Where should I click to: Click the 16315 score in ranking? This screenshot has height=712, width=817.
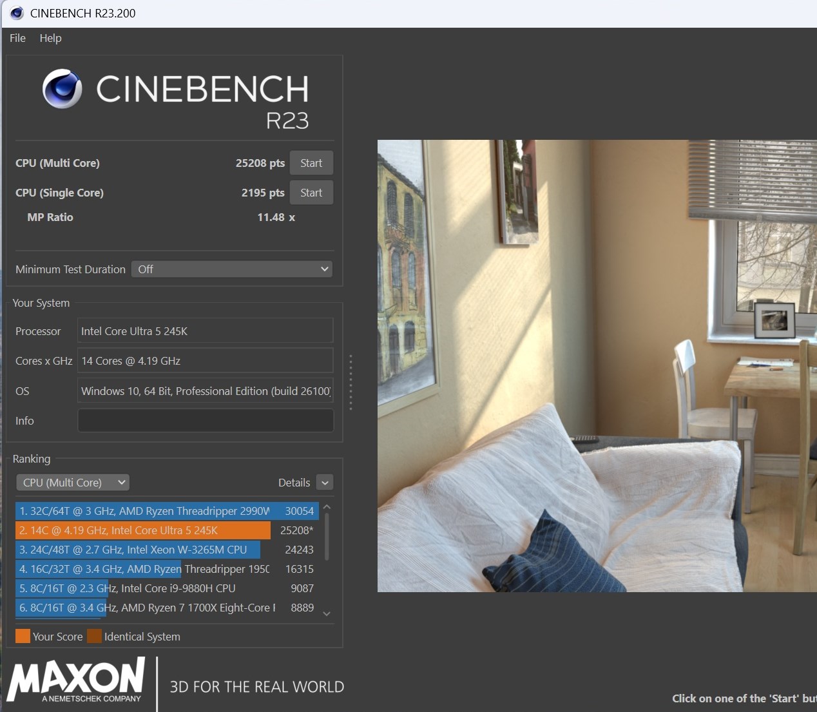(x=300, y=569)
